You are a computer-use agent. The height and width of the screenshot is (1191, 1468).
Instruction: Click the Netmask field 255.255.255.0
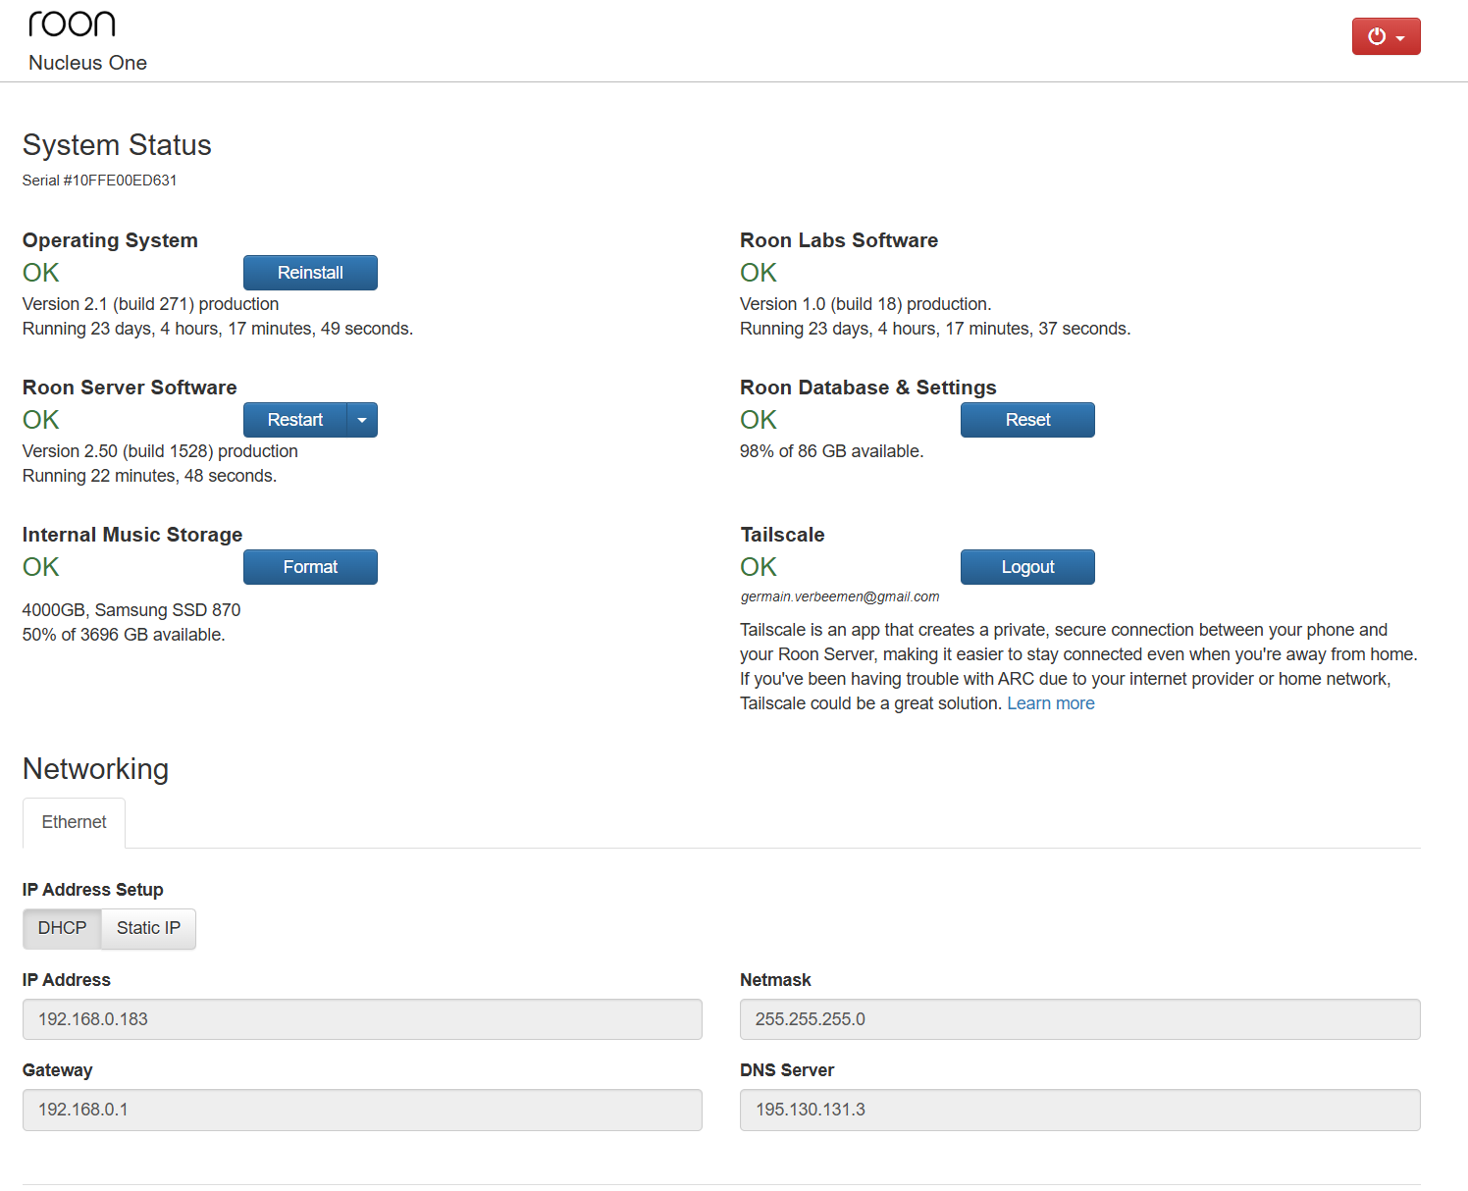1079,1019
